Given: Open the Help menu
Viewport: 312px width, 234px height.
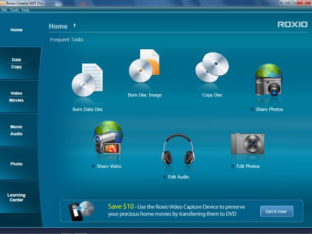Looking at the screenshot, I should coord(26,10).
